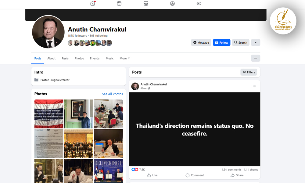Open the Marketplace icon in top bar
The width and height of the screenshot is (305, 183).
[x=146, y=4]
